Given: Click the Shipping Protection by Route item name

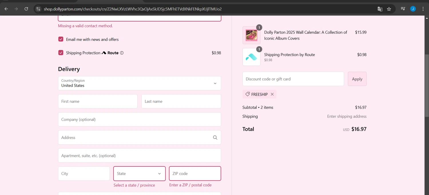Looking at the screenshot, I should click(x=289, y=55).
